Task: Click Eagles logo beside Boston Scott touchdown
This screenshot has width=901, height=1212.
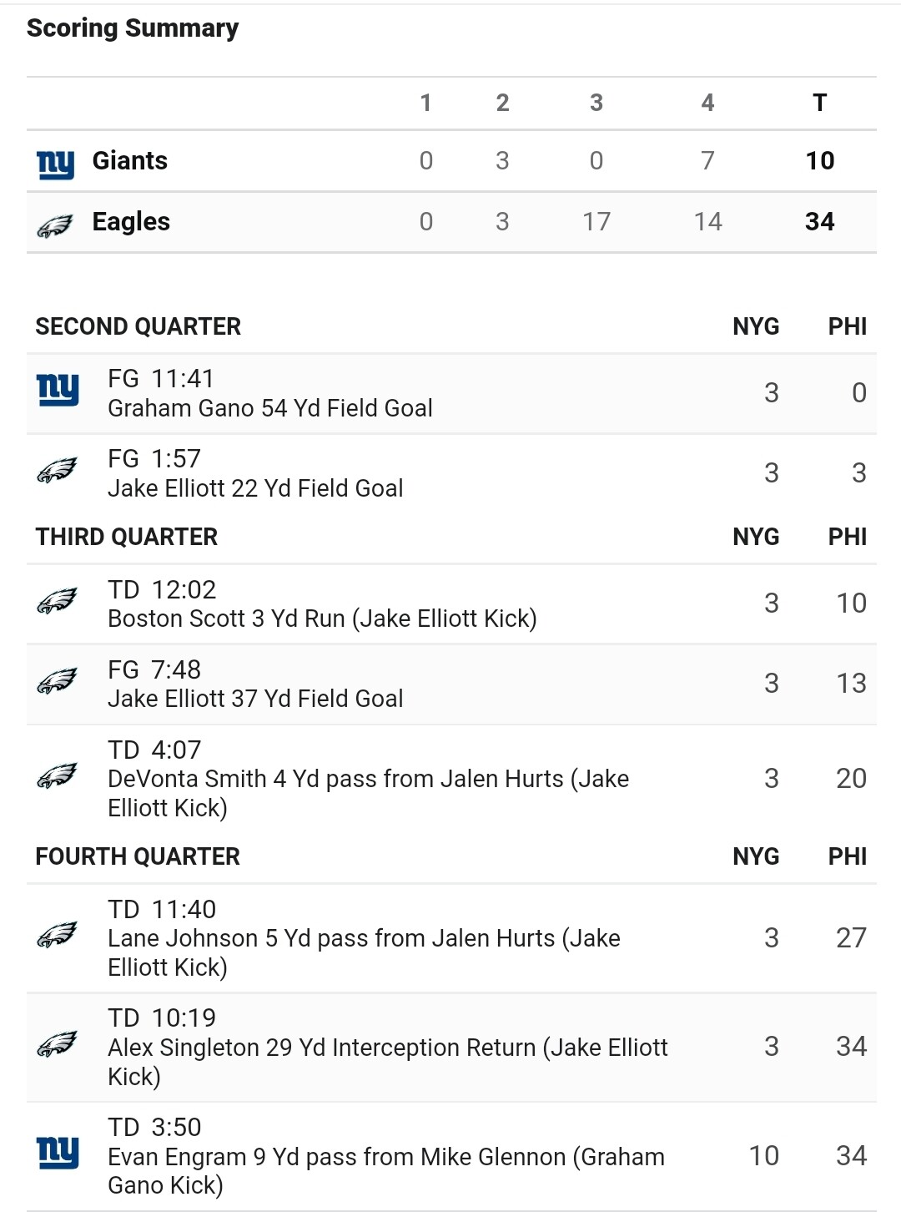Action: click(x=57, y=601)
